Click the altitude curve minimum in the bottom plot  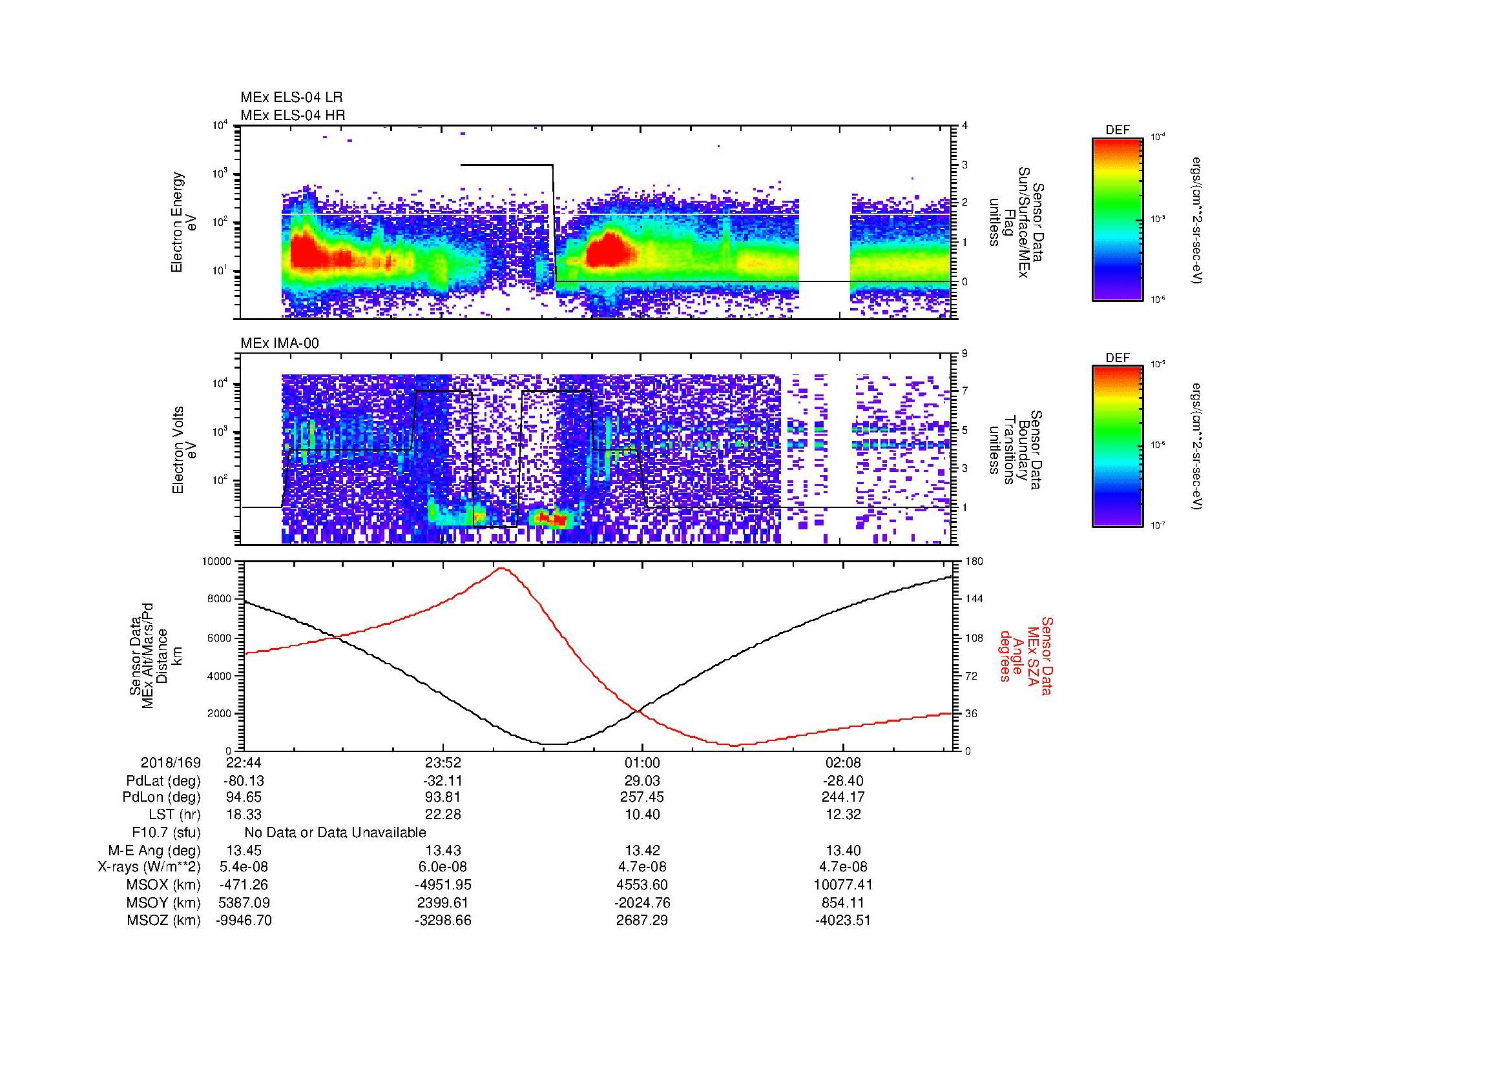554,744
